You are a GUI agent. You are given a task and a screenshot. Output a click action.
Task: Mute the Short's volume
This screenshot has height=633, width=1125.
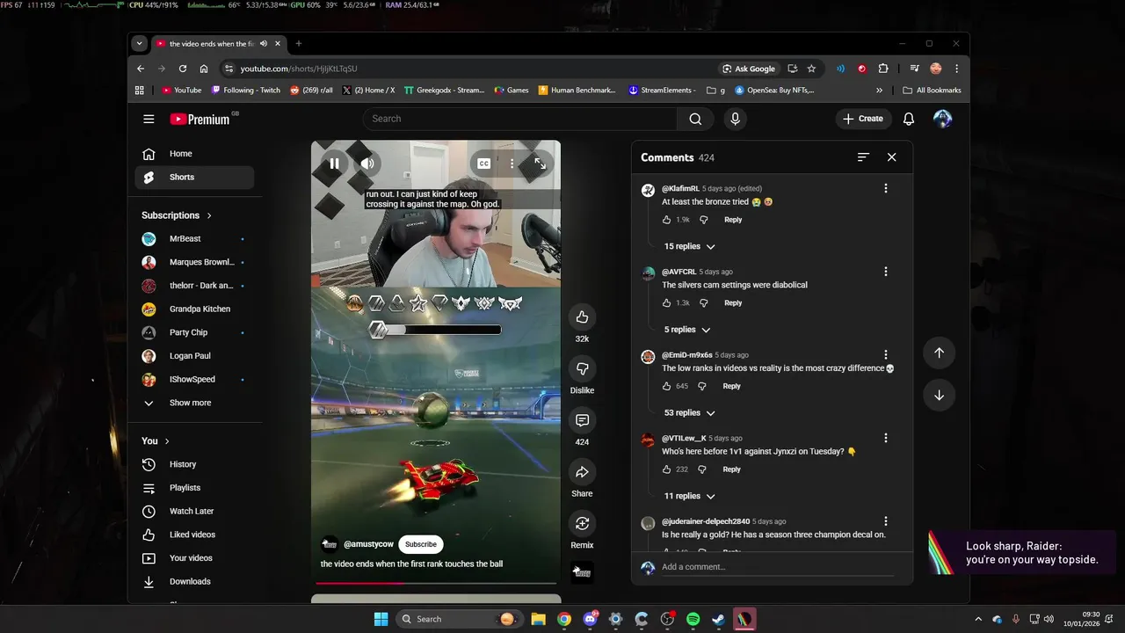click(367, 164)
